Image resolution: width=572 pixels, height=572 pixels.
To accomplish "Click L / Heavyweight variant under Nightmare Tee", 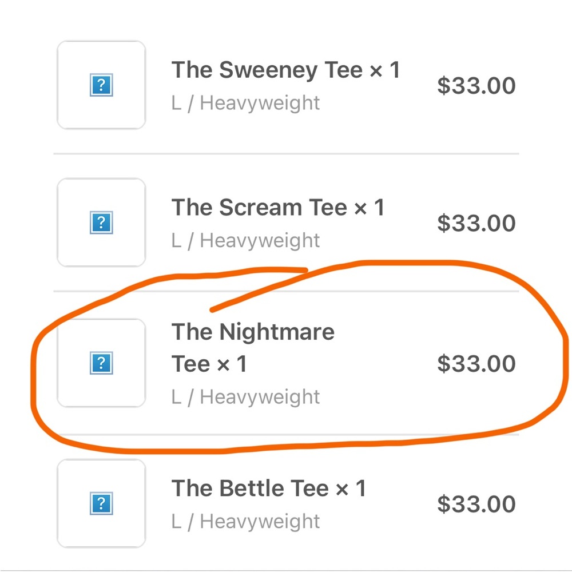I will coord(245,397).
